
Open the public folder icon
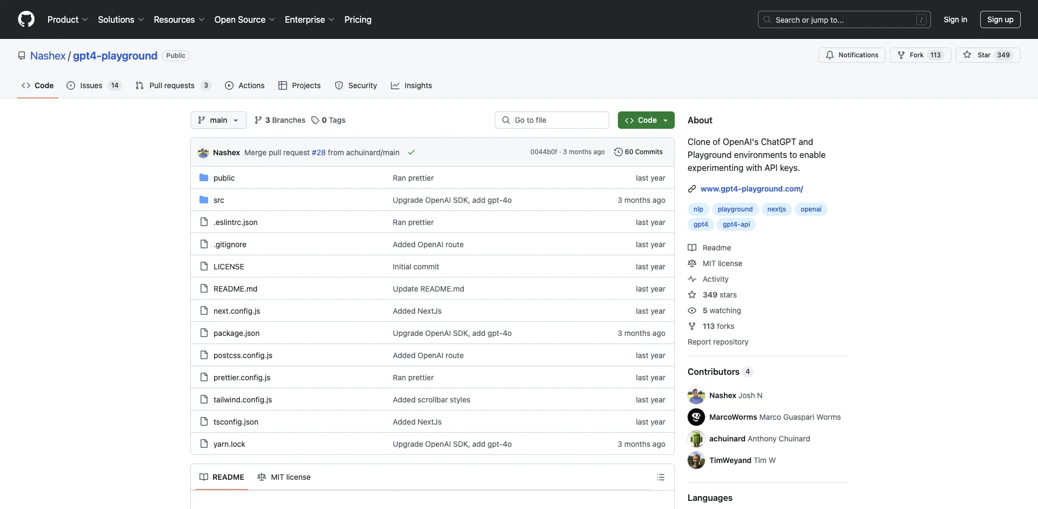(204, 177)
